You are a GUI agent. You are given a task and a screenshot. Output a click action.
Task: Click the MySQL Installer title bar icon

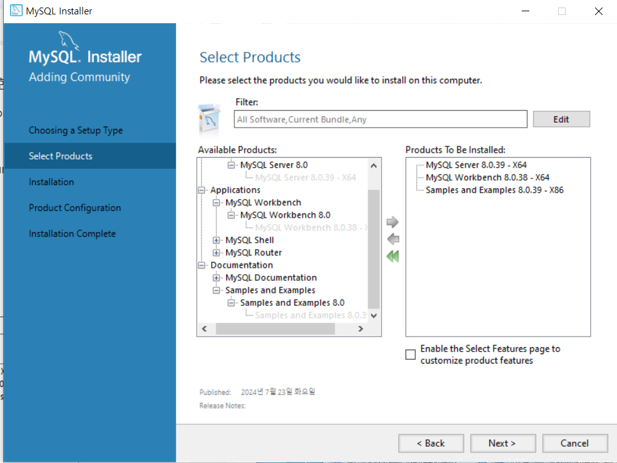click(x=16, y=11)
